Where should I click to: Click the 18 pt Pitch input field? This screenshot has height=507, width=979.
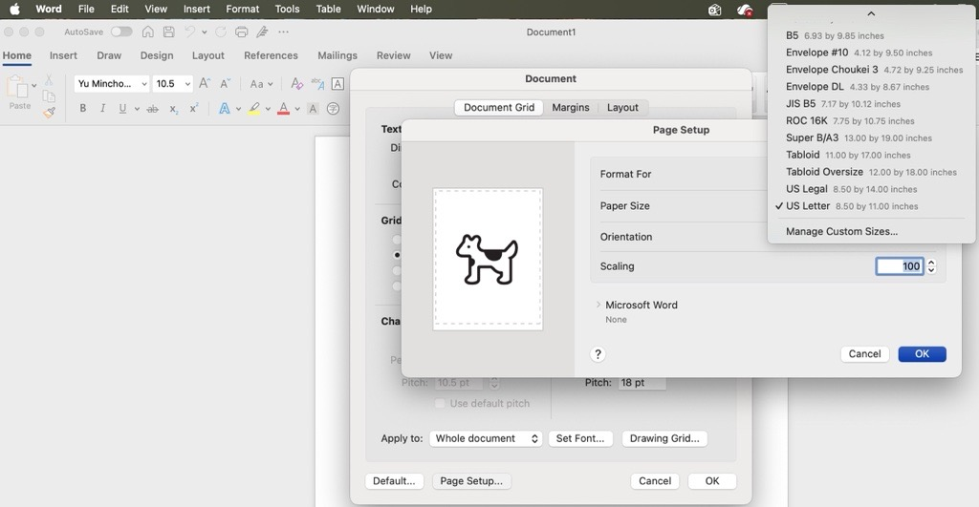point(642,382)
